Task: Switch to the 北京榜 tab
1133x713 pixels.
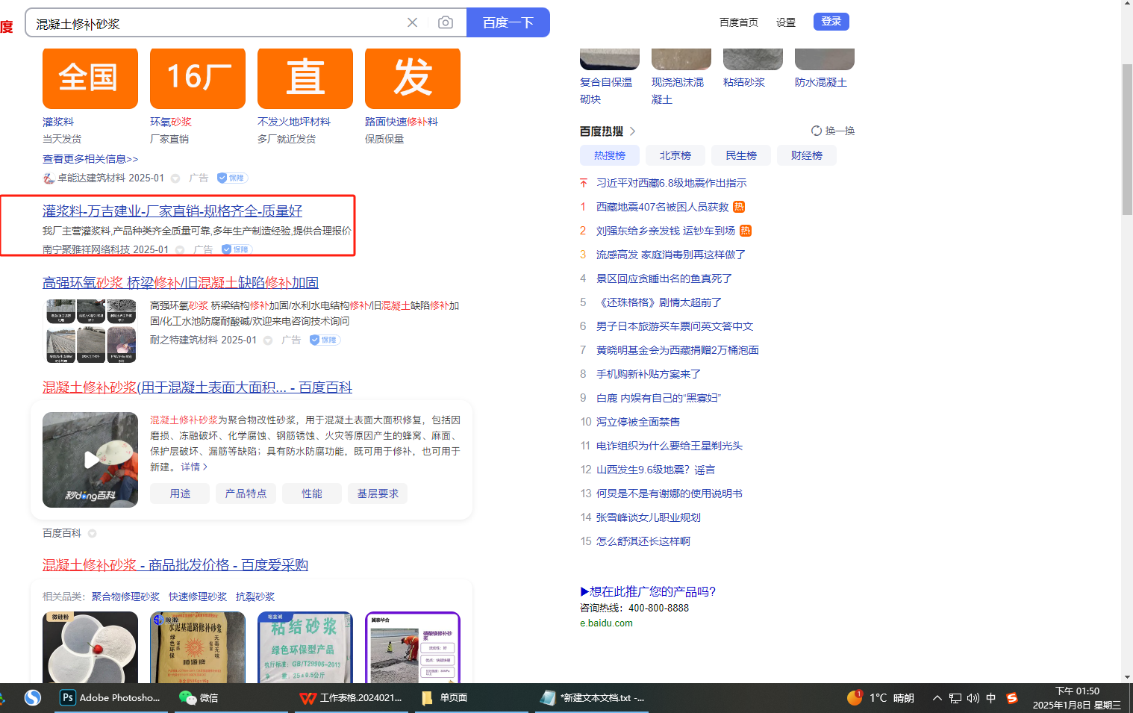Action: pyautogui.click(x=675, y=155)
